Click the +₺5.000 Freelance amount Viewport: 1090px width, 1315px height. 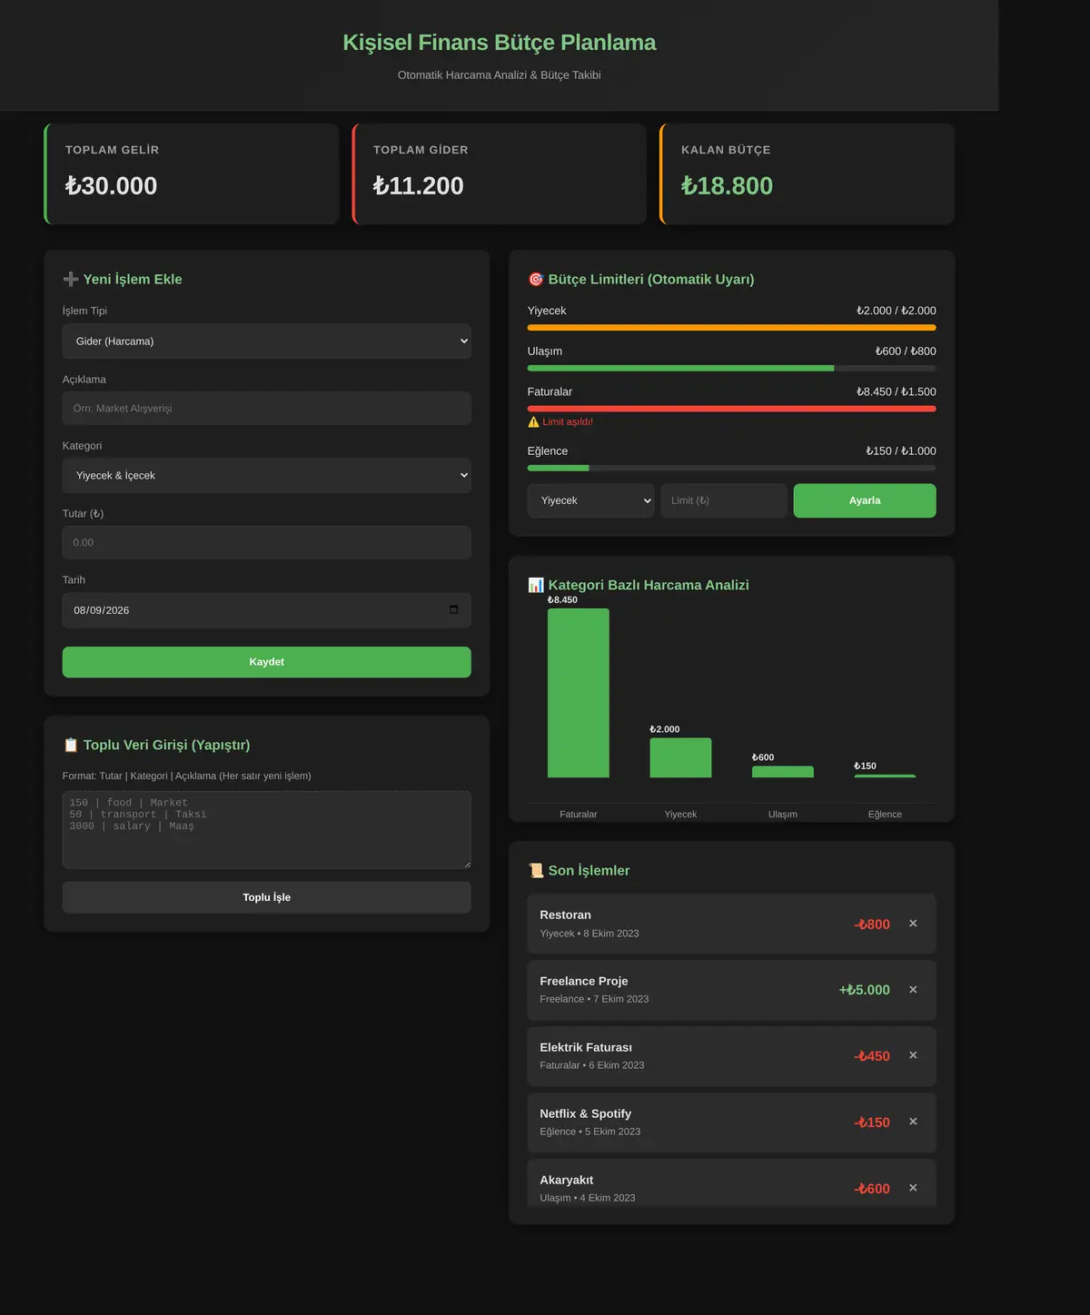pos(865,990)
